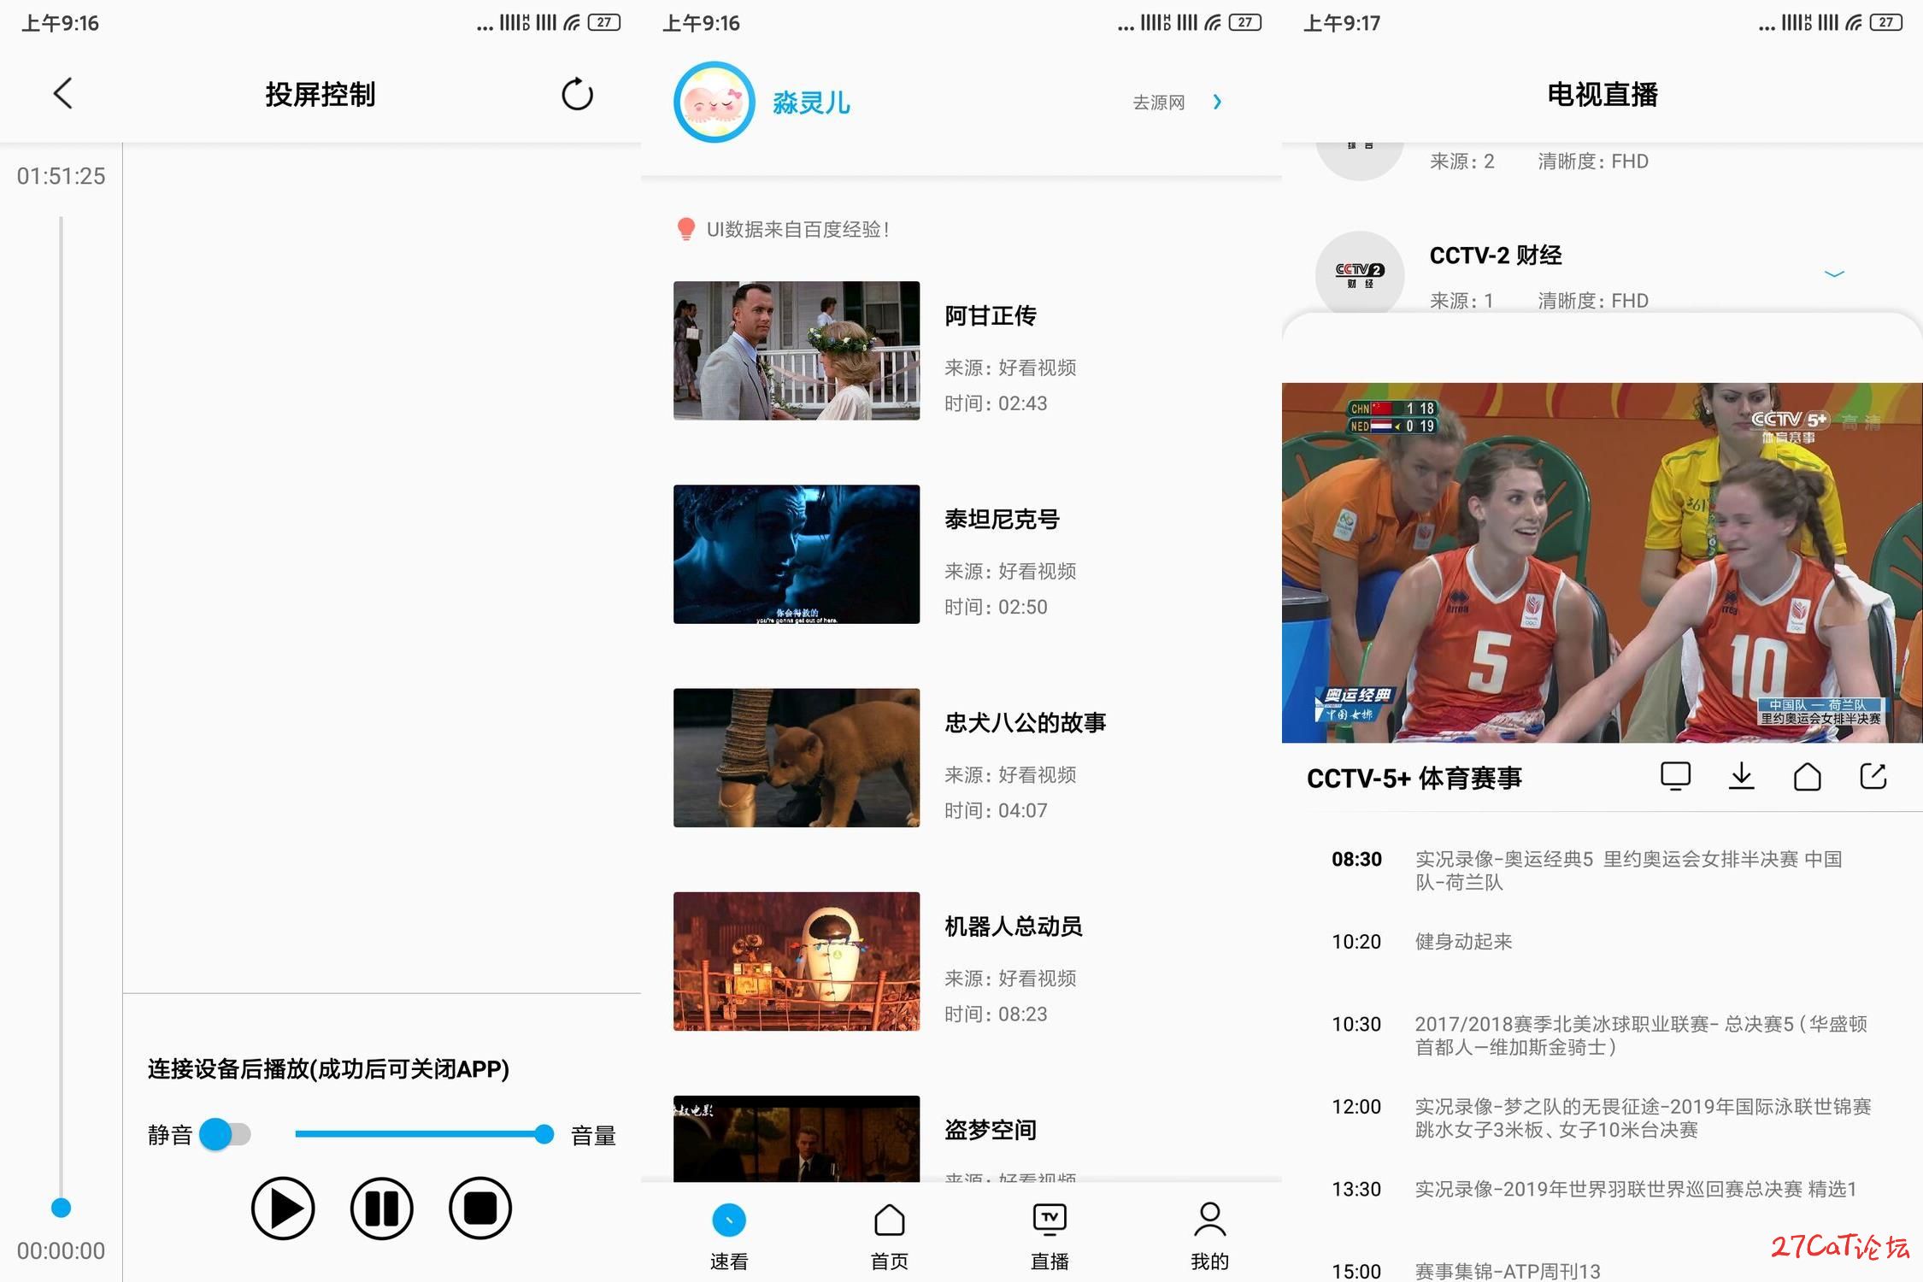This screenshot has height=1282, width=1923.
Task: Click 阿甘正传 duration 时间: 02:43
Action: click(x=996, y=403)
